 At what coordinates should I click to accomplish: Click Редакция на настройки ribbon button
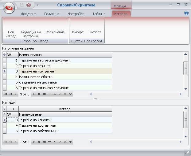[31, 34]
